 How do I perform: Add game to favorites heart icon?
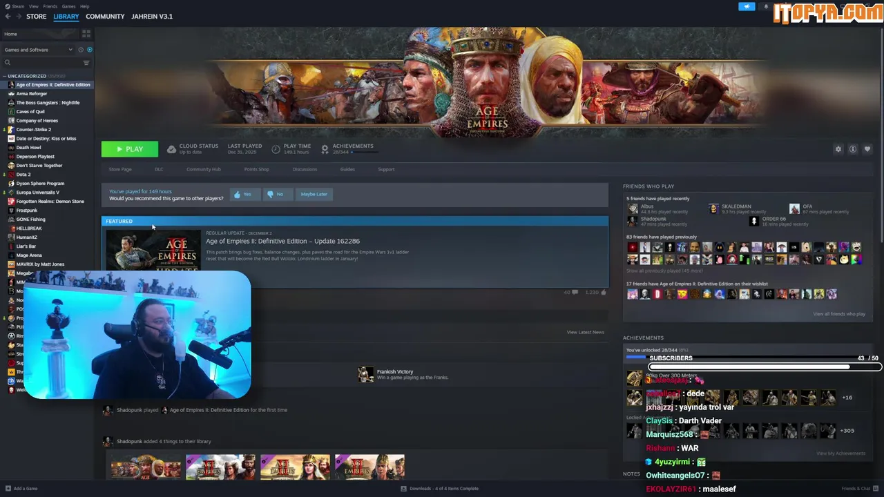coord(867,149)
